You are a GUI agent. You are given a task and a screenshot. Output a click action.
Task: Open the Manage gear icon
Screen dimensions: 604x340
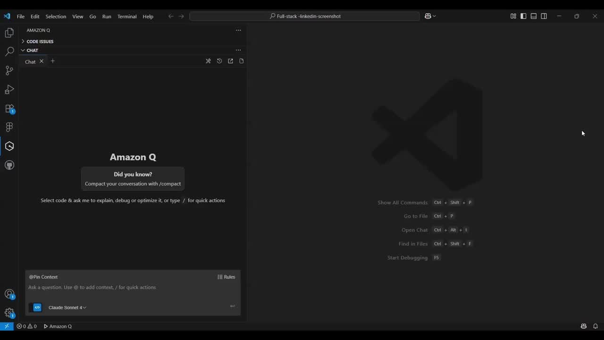[9, 313]
